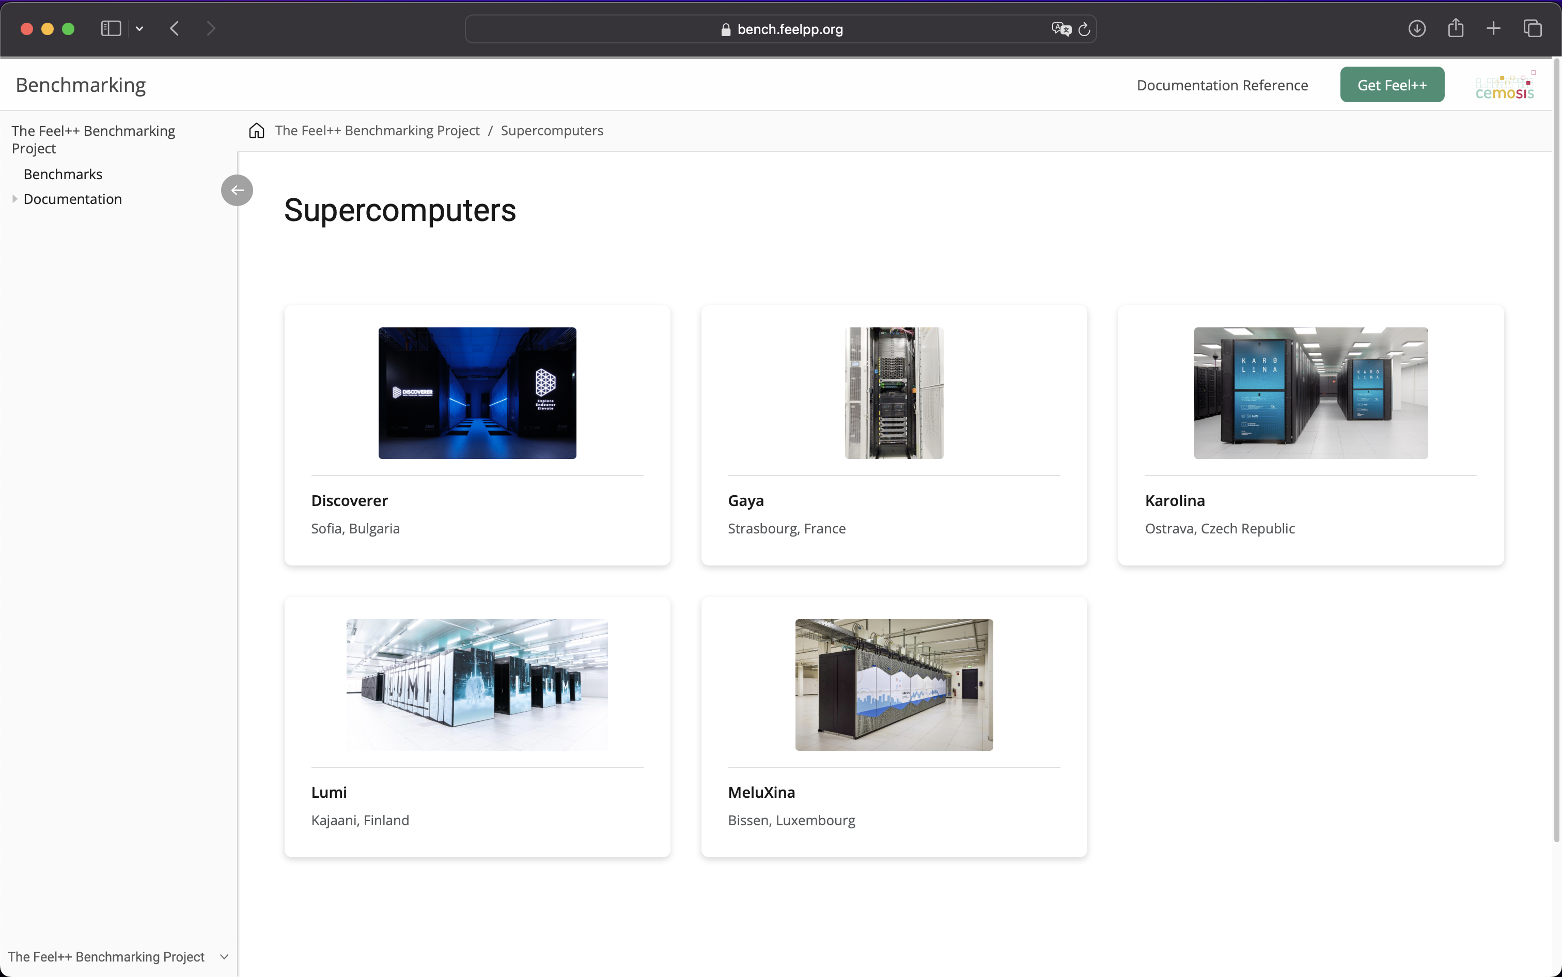This screenshot has height=977, width=1562.
Task: Open Safari downloads icon
Action: coord(1416,28)
